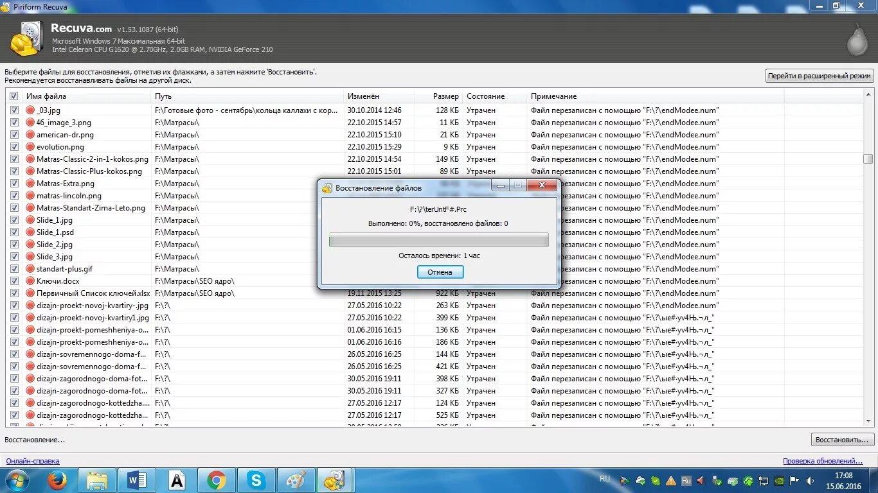Click the Recuva hard-hat logo icon in header
Viewport: 878px width, 493px height.
(x=27, y=39)
